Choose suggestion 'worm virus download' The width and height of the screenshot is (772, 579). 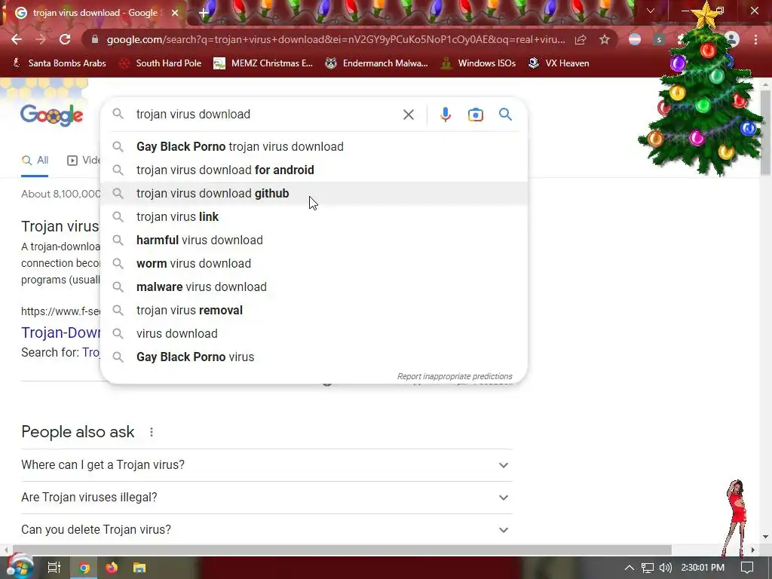click(x=314, y=263)
